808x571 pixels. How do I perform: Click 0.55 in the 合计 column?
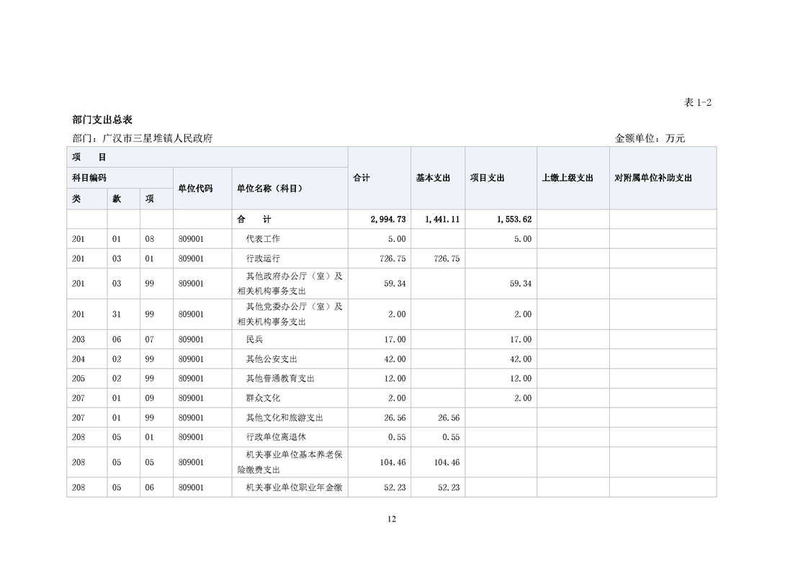397,438
